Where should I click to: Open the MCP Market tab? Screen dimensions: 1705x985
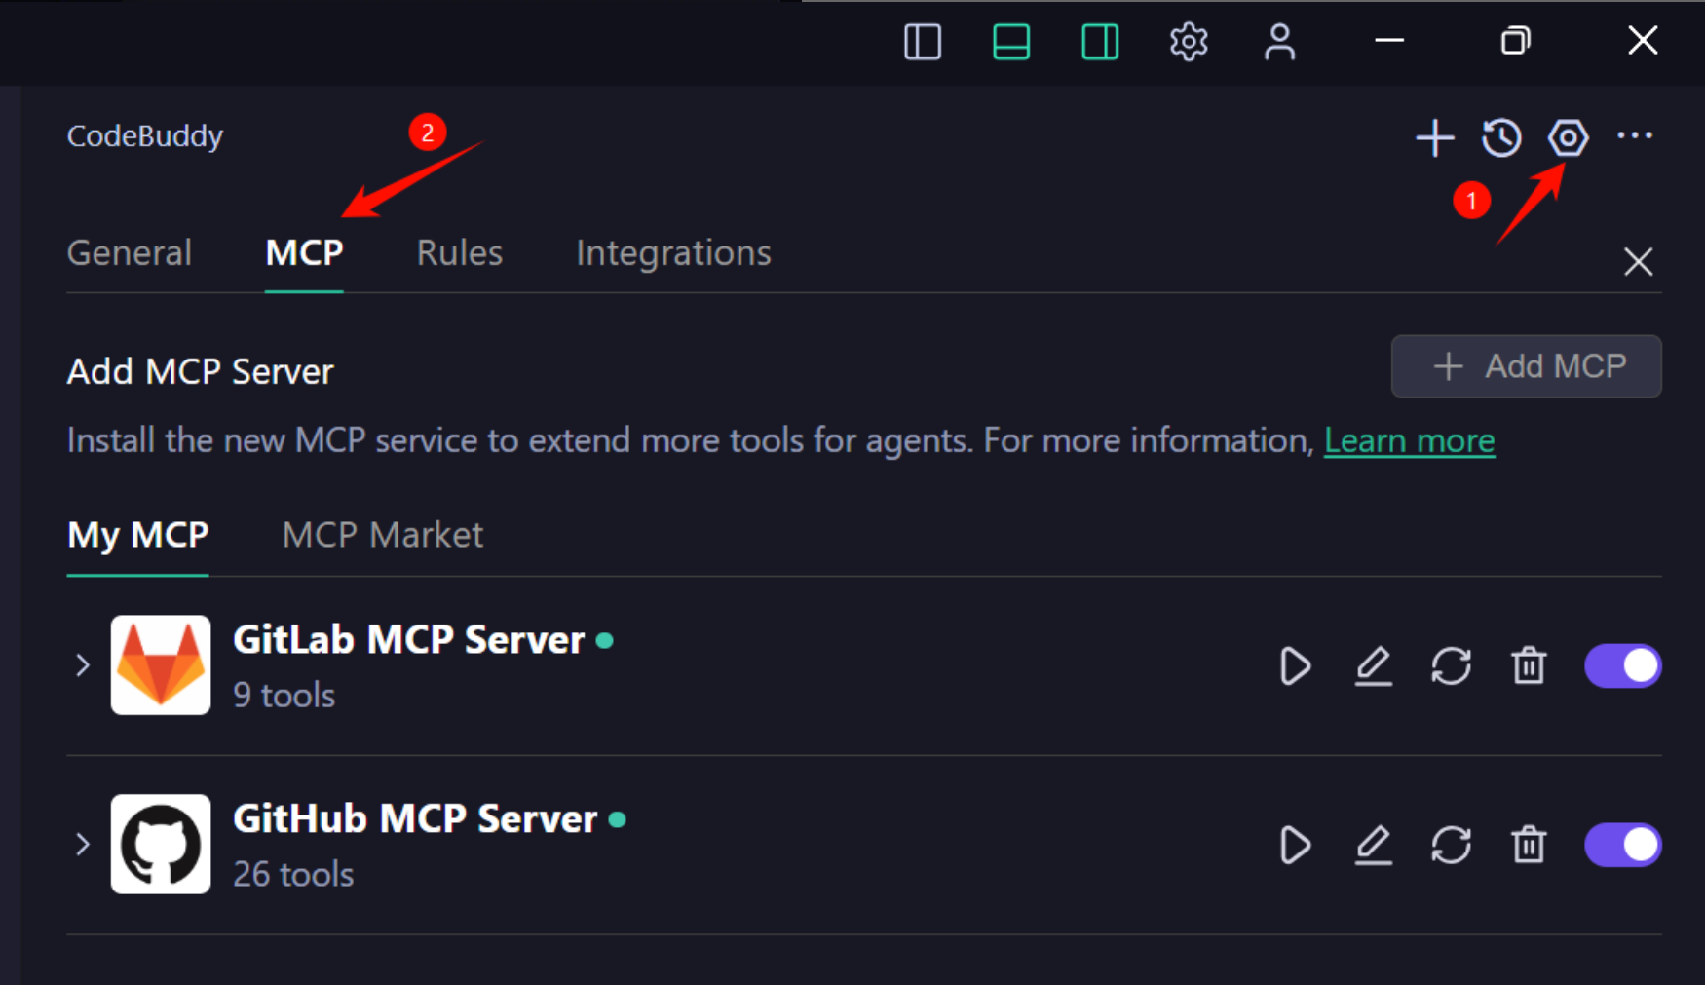tap(382, 535)
